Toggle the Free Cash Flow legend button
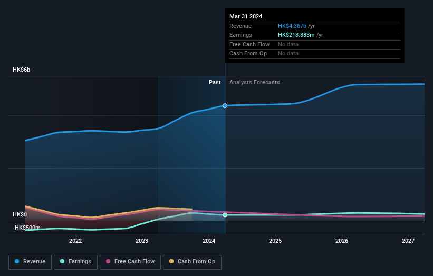The height and width of the screenshot is (276, 433). 130,262
